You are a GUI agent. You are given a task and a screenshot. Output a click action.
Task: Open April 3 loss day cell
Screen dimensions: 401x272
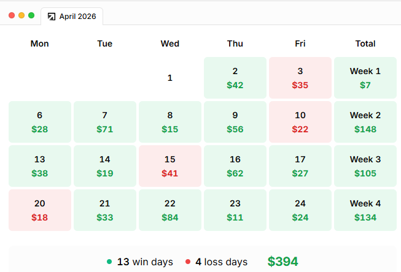pyautogui.click(x=300, y=78)
